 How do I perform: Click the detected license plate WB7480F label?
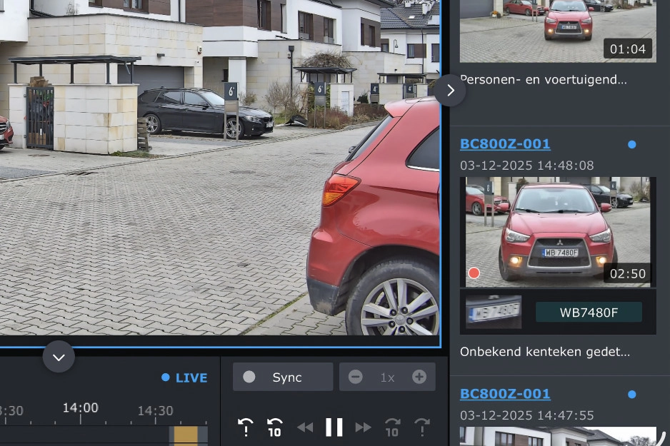[x=589, y=312]
